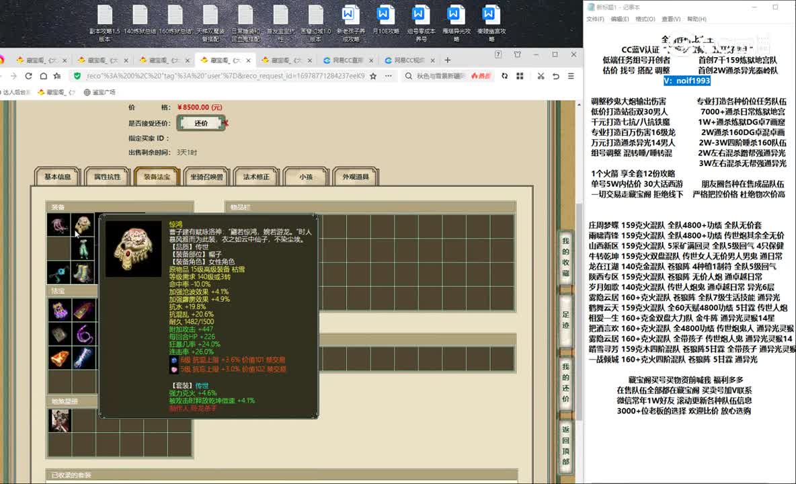This screenshot has height=484, width=796.
Task: Open Notepad 格式(O) menu
Action: 645,19
